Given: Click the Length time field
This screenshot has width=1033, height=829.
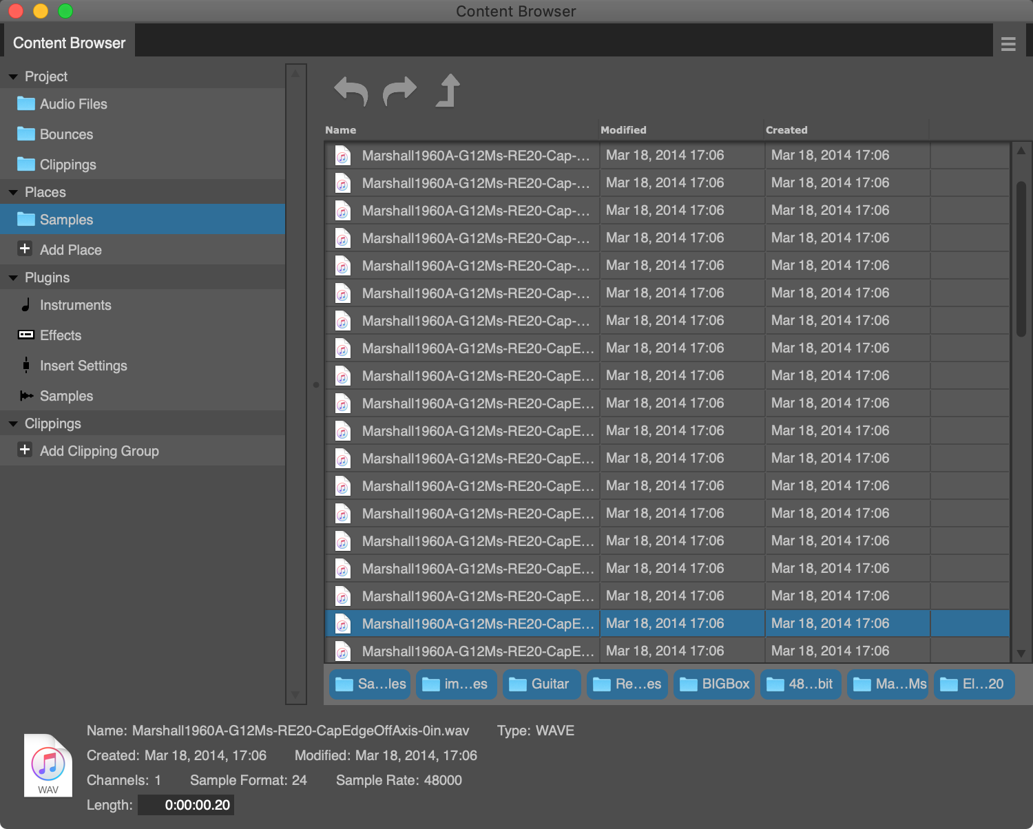Looking at the screenshot, I should [x=185, y=804].
